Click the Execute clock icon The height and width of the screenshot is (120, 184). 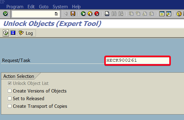pos(6,33)
